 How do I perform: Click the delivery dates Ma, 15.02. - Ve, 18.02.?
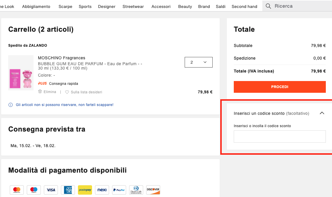(x=33, y=146)
